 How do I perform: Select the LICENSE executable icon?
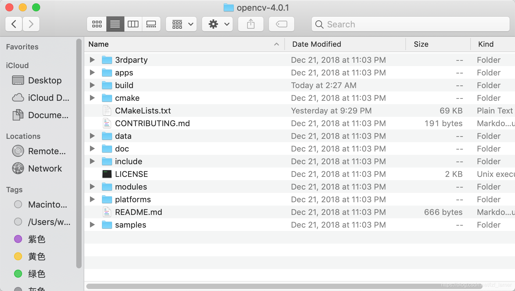(107, 174)
